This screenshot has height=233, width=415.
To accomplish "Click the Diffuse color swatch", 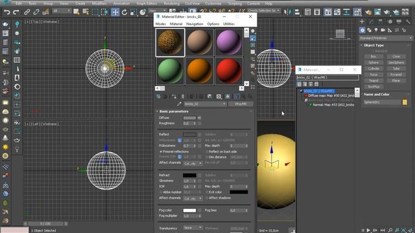I will [189, 118].
